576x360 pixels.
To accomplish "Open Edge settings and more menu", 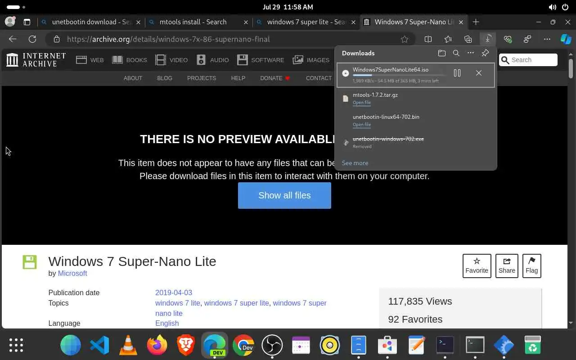I will pos(547,39).
